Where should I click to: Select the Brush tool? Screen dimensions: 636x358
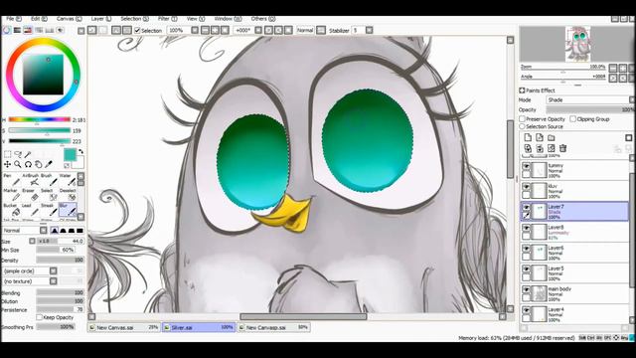click(50, 179)
